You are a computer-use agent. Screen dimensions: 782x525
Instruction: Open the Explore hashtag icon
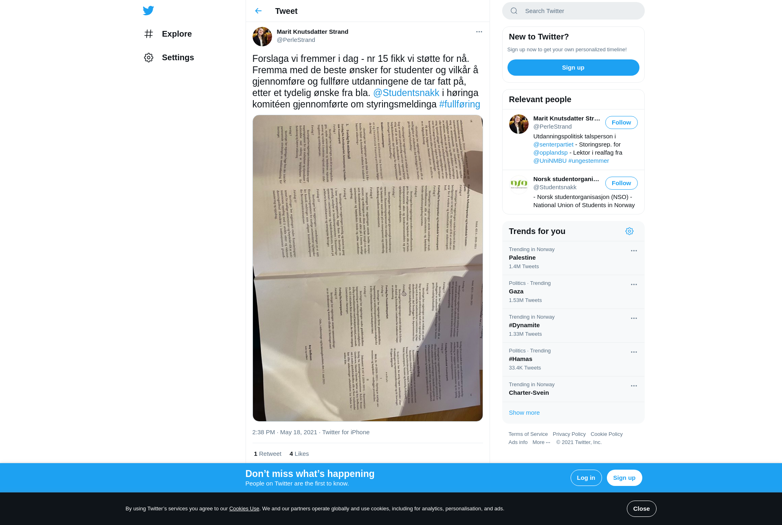[149, 34]
